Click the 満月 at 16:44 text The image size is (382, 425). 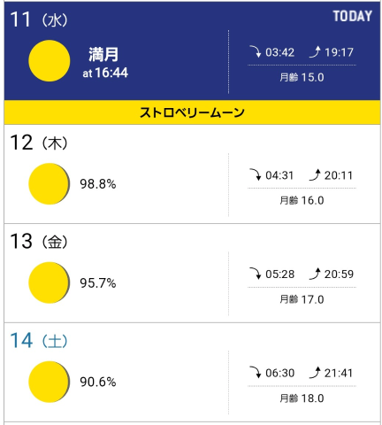tap(105, 63)
